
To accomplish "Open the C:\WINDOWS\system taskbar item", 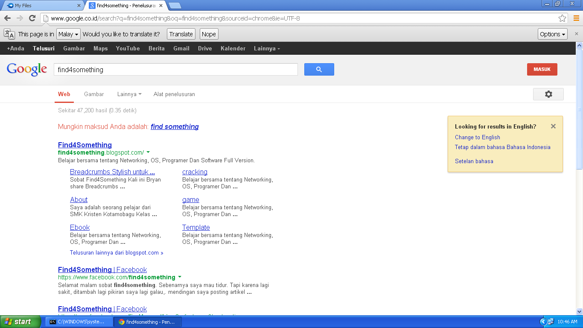I will pyautogui.click(x=79, y=322).
